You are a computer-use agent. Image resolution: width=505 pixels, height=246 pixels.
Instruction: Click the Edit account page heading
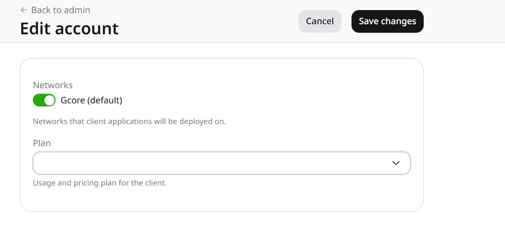[69, 28]
